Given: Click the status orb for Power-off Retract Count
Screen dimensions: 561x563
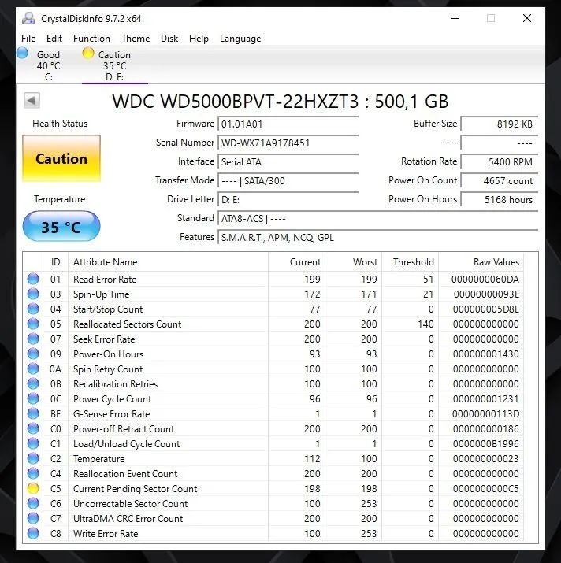Looking at the screenshot, I should point(33,428).
